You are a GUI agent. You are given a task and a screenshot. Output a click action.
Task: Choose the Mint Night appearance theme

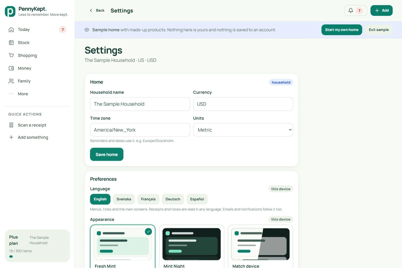click(x=192, y=247)
